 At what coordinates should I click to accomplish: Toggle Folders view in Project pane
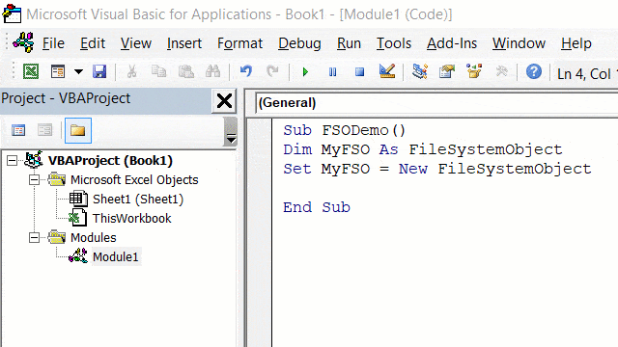pos(78,130)
